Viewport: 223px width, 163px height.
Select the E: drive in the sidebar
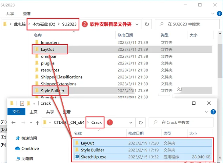point(3,137)
